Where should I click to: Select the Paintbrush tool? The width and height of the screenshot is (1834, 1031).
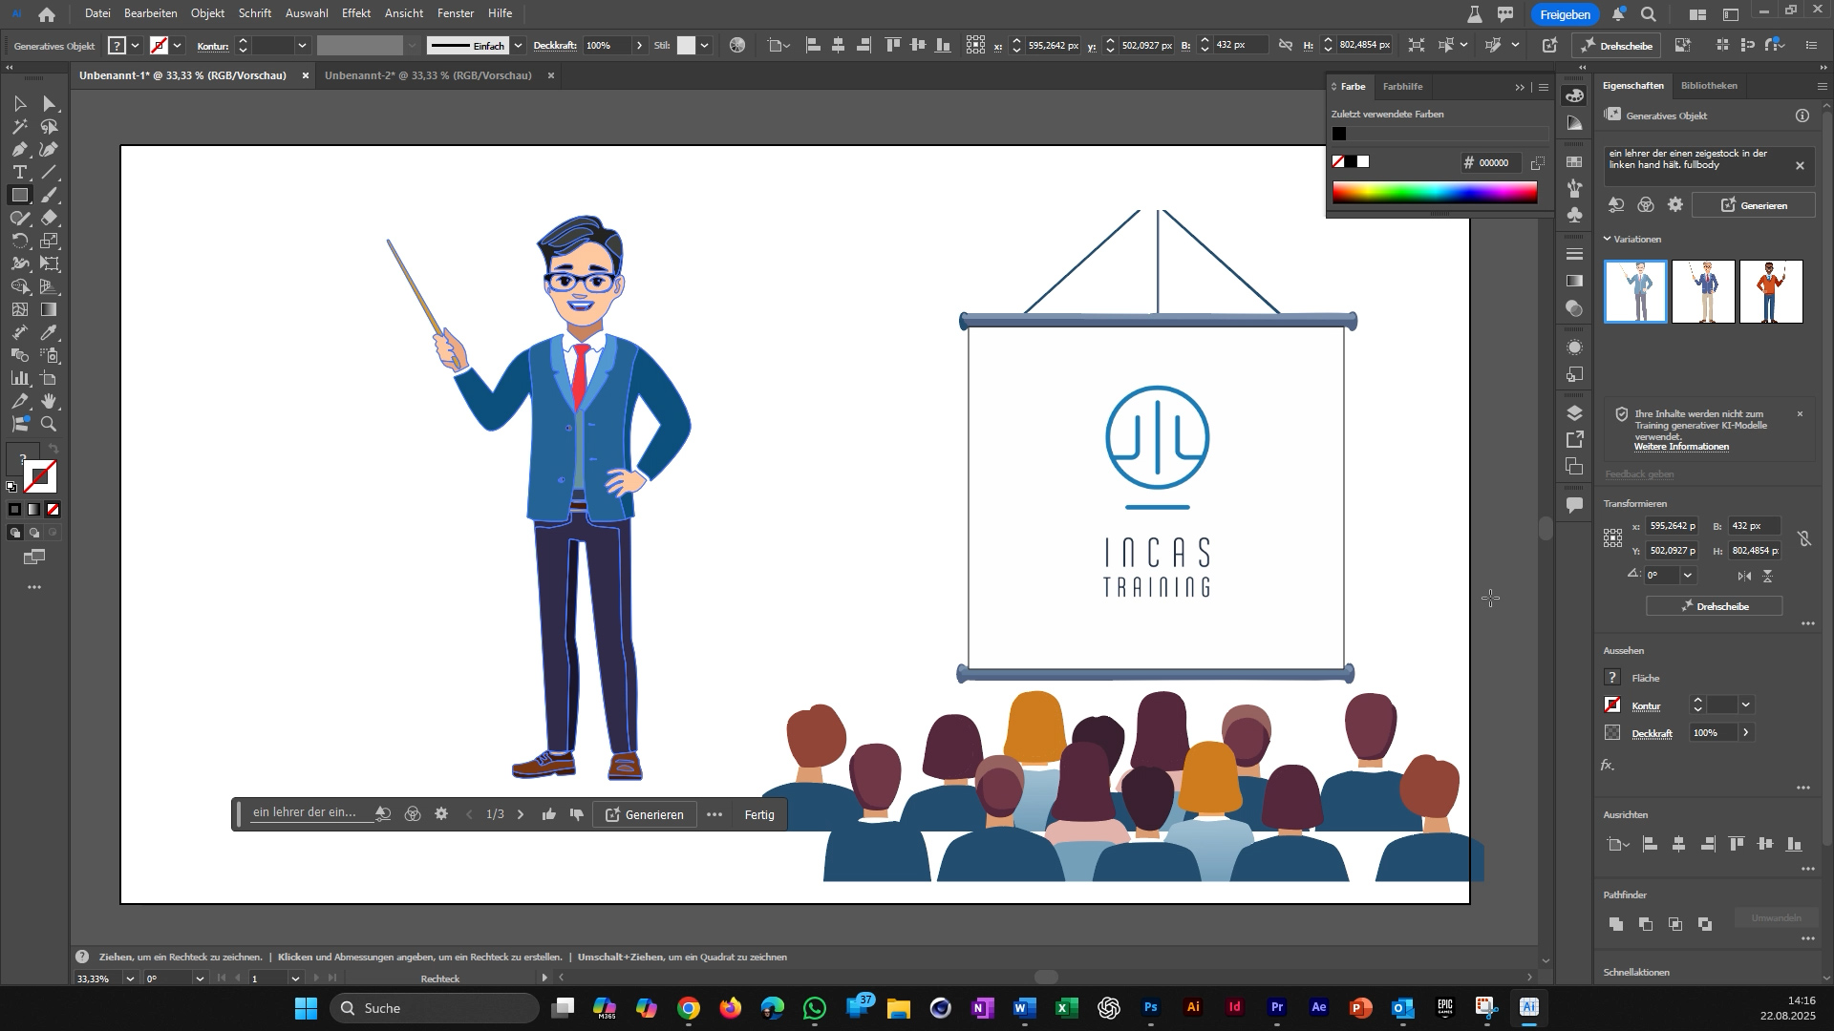tap(50, 195)
